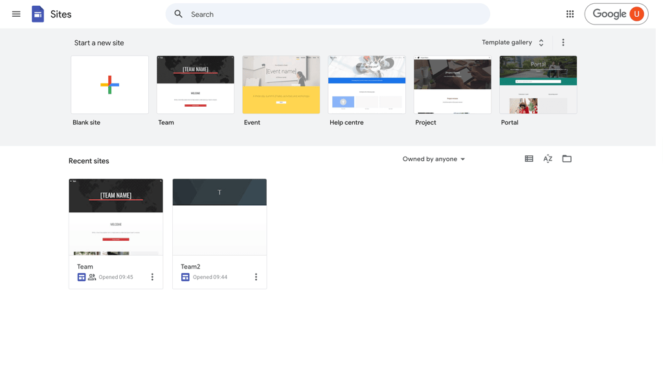The width and height of the screenshot is (663, 374).
Task: Open the Team recent site preview
Action: (116, 217)
